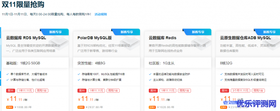Click checkmark beside 单个数据库节点，大幅节省成本
The image size is (280, 111).
pyautogui.click(x=7, y=74)
